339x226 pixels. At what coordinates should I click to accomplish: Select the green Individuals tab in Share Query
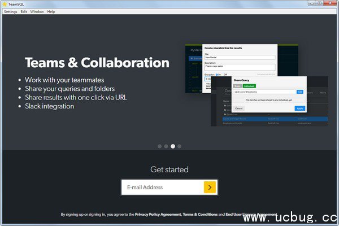249,86
